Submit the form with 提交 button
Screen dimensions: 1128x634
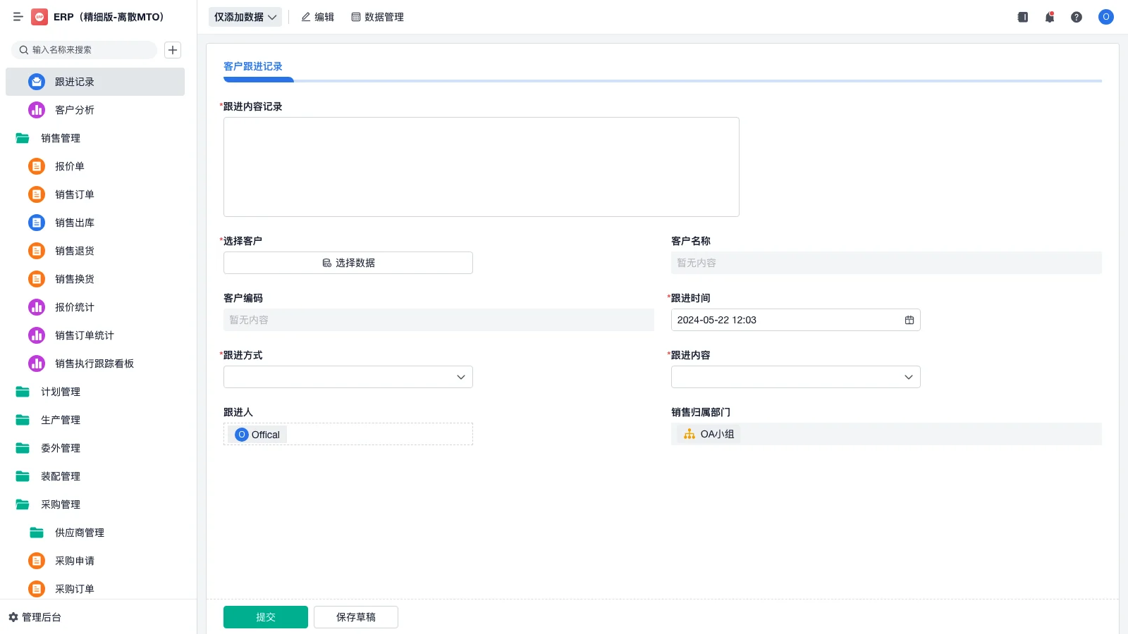(265, 616)
